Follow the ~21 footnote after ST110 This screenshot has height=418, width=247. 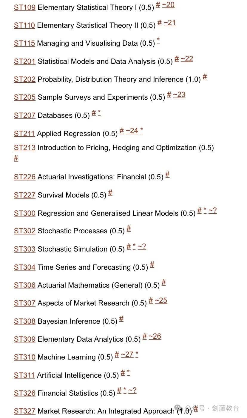point(170,23)
